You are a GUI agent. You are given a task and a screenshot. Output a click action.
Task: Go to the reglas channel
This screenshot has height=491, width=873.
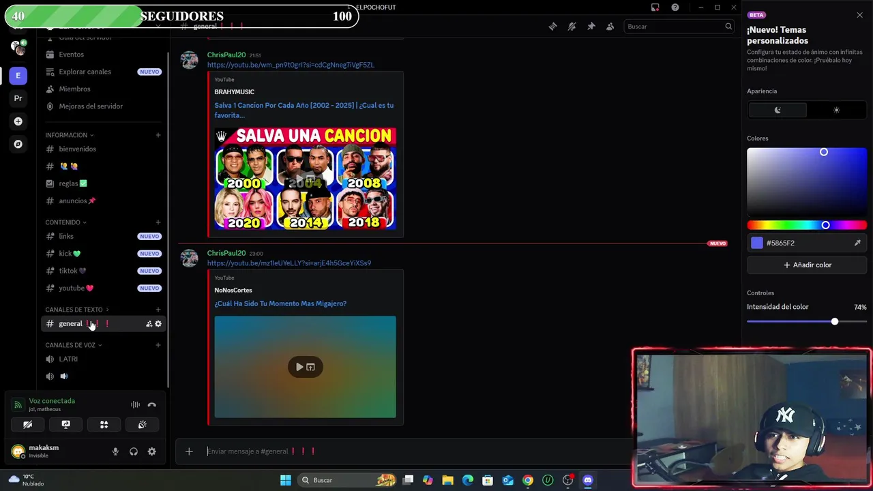tap(103, 183)
